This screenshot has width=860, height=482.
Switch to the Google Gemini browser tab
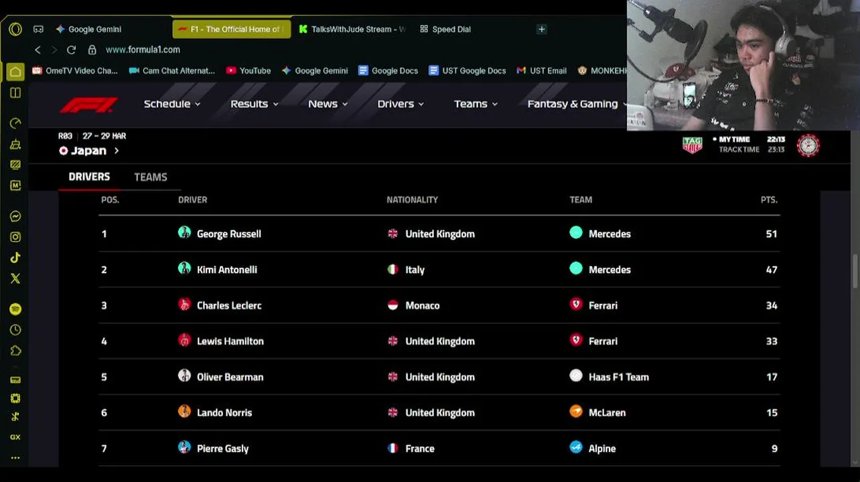point(88,29)
